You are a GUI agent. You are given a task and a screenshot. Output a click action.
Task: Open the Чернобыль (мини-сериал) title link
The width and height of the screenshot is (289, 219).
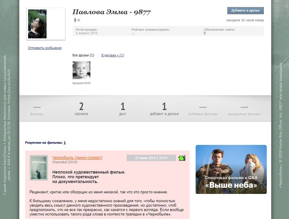tap(77, 158)
